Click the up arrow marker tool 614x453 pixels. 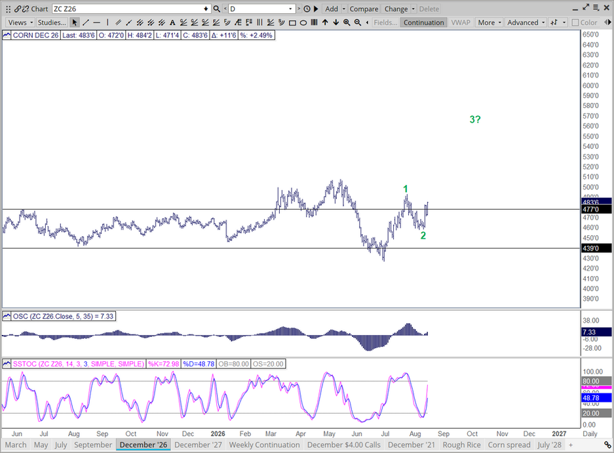click(325, 22)
